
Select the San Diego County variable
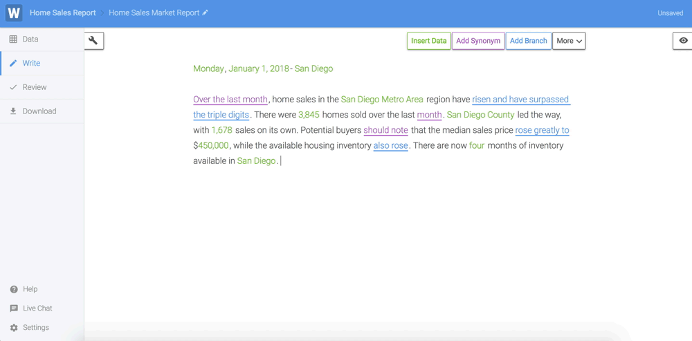coord(481,115)
